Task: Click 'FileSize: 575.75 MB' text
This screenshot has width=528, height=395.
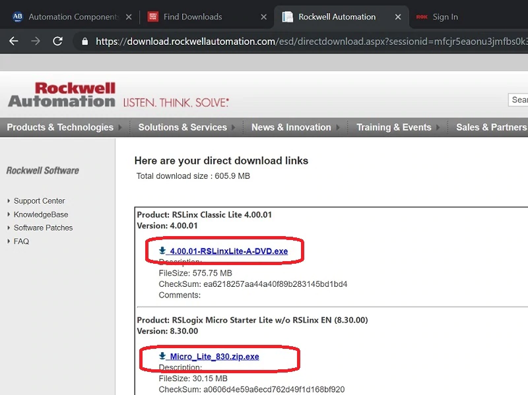Action: (x=195, y=273)
